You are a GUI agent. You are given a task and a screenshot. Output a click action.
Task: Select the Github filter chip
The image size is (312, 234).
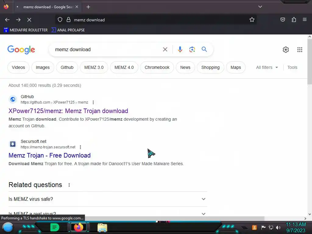click(67, 67)
